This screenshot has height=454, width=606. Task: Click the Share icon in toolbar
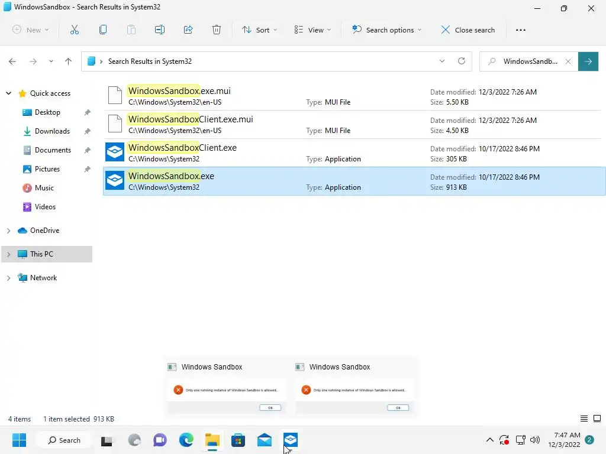(188, 30)
